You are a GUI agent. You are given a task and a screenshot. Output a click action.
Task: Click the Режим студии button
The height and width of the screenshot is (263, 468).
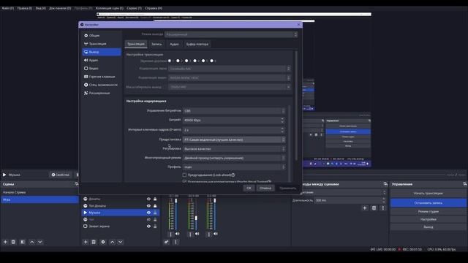point(429,211)
